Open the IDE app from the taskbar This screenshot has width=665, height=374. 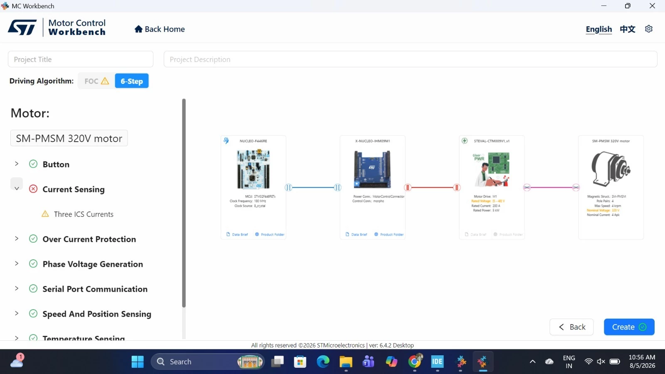(x=437, y=362)
